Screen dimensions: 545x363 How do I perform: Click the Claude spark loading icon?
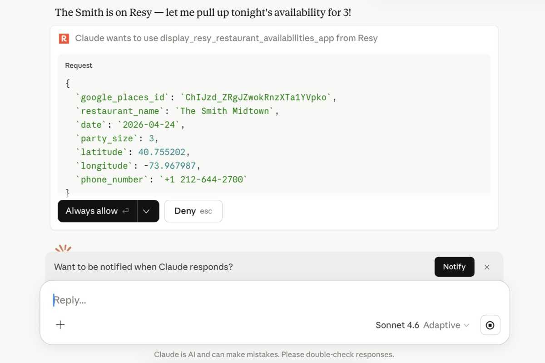pyautogui.click(x=63, y=249)
